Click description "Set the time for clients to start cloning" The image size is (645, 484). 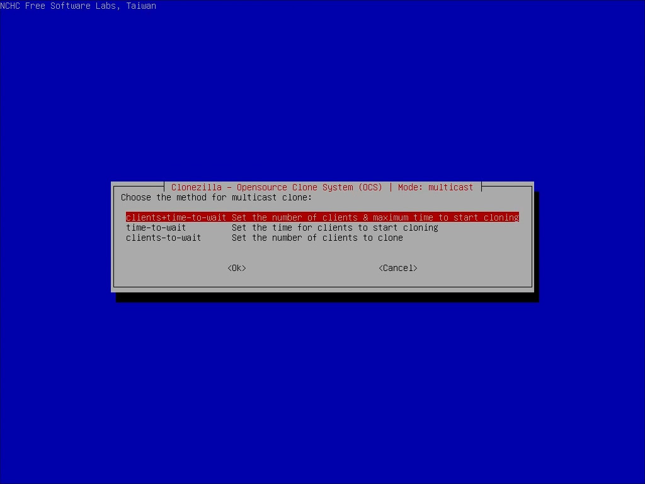coord(334,228)
